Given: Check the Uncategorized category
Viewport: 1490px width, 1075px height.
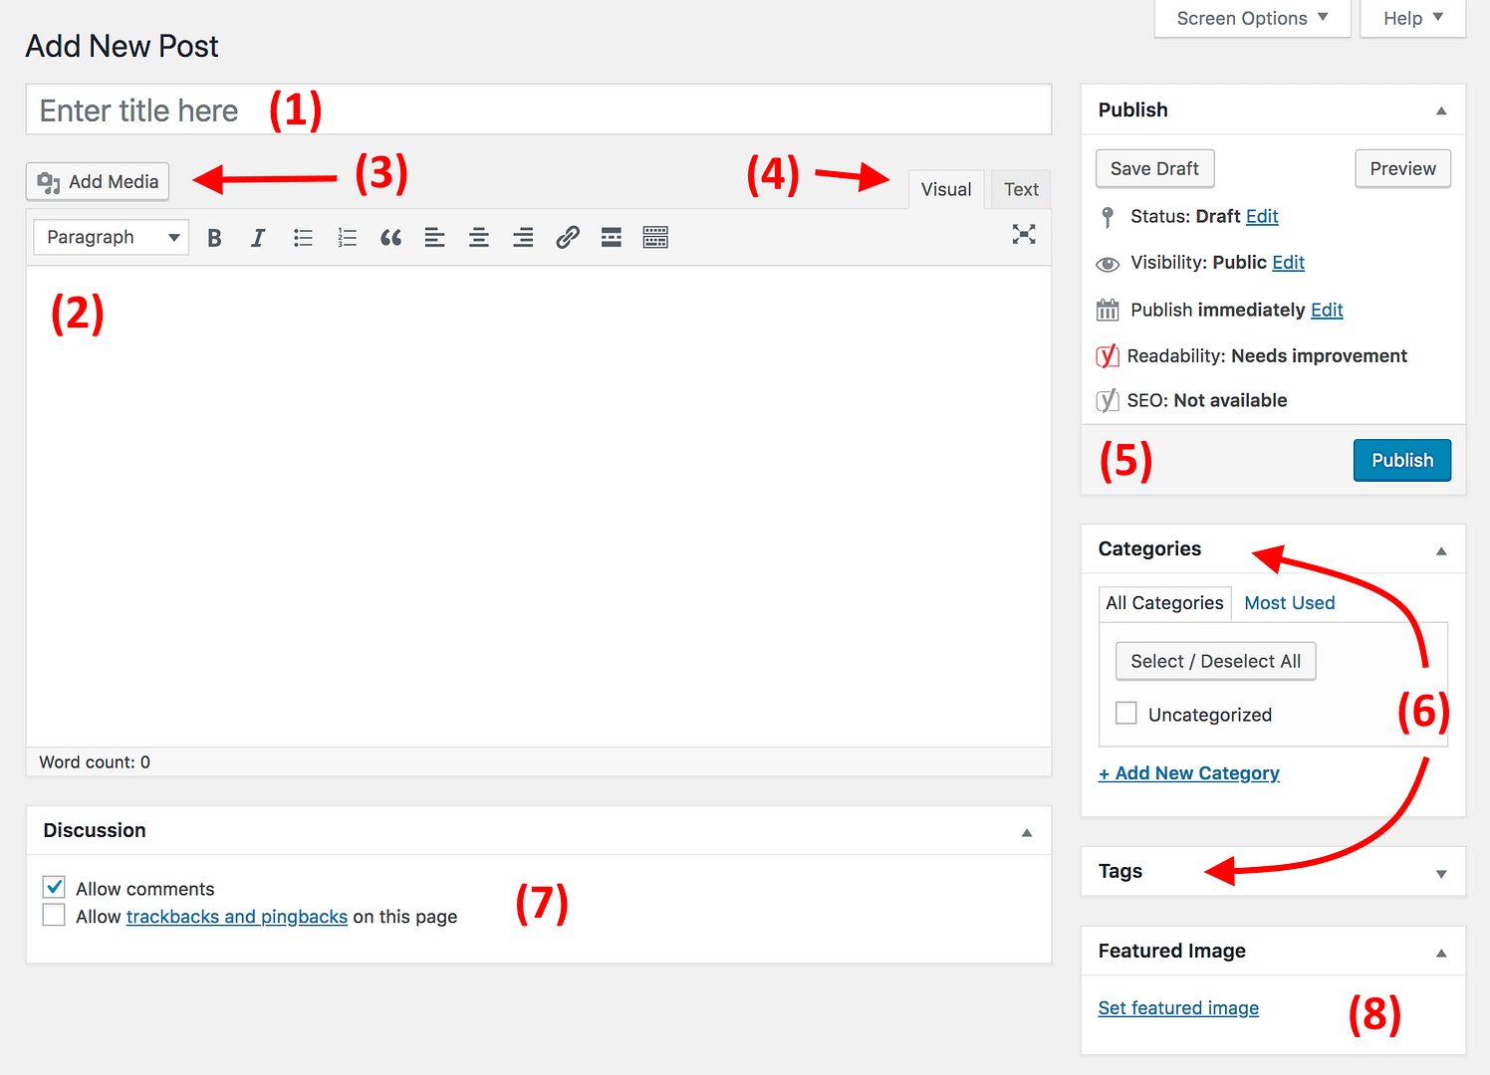Looking at the screenshot, I should click(1125, 713).
